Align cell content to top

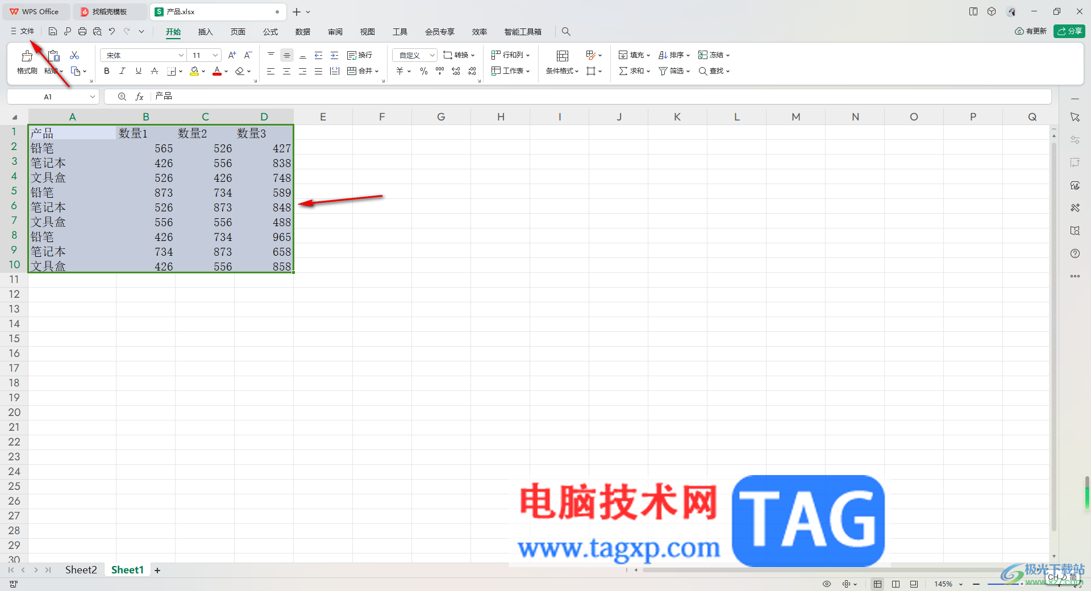coord(271,55)
